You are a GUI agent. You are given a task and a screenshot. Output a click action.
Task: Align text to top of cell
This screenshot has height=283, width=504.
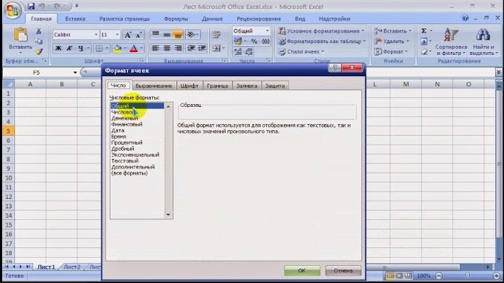point(156,34)
